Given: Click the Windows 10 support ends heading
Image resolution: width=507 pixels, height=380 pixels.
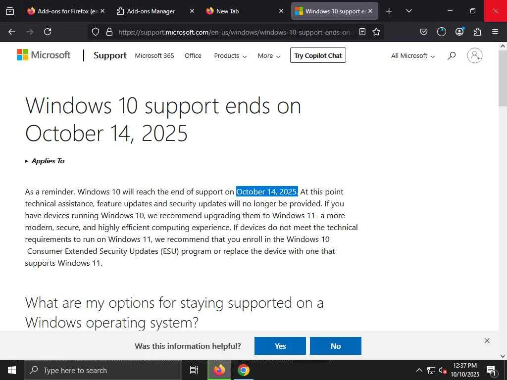Looking at the screenshot, I should point(163,119).
